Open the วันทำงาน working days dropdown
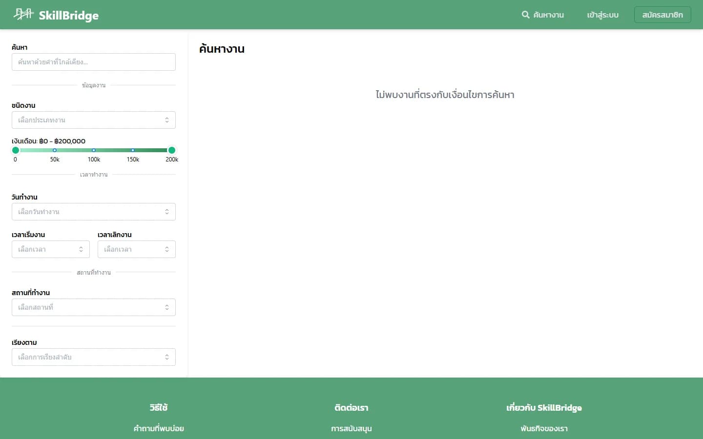The width and height of the screenshot is (703, 439). (x=94, y=212)
